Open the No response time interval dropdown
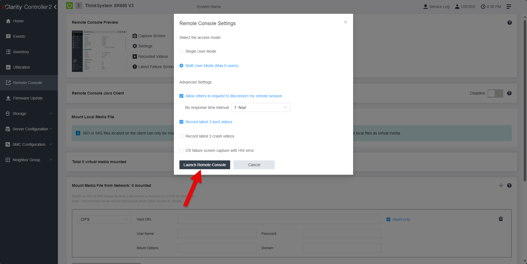Screen dimensions: 527x264 click(x=260, y=107)
